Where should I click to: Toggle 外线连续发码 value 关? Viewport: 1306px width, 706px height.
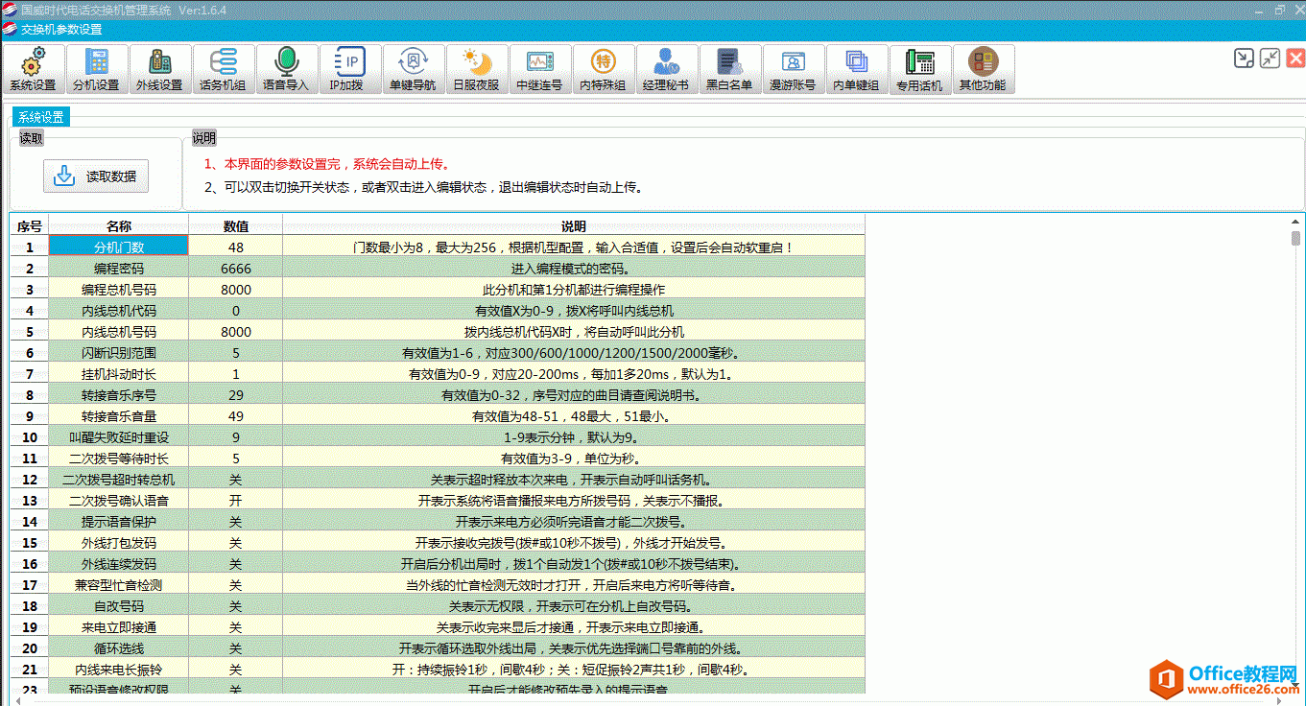coord(235,564)
